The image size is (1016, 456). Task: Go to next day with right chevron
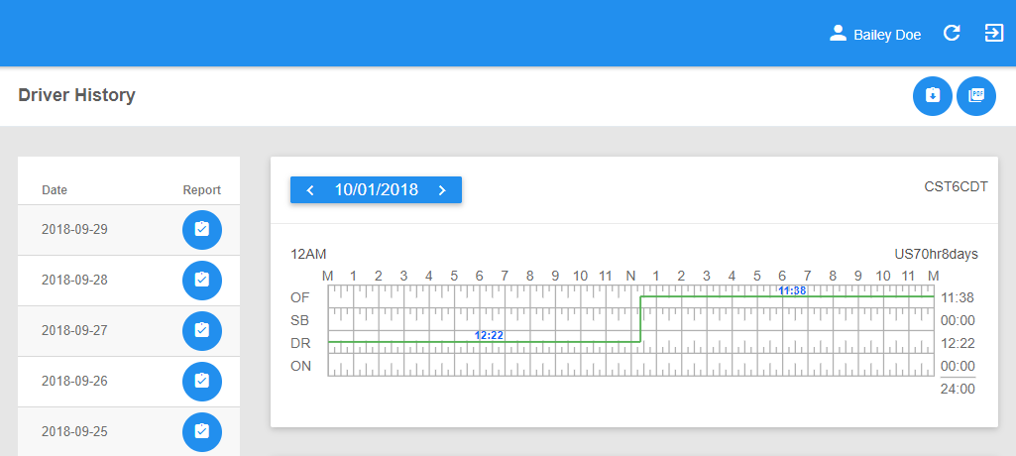tap(442, 190)
